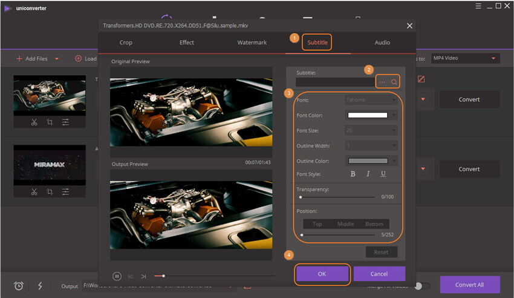Image resolution: width=514 pixels, height=298 pixels.
Task: Open effect settings icon for engine video
Action: (x=65, y=122)
